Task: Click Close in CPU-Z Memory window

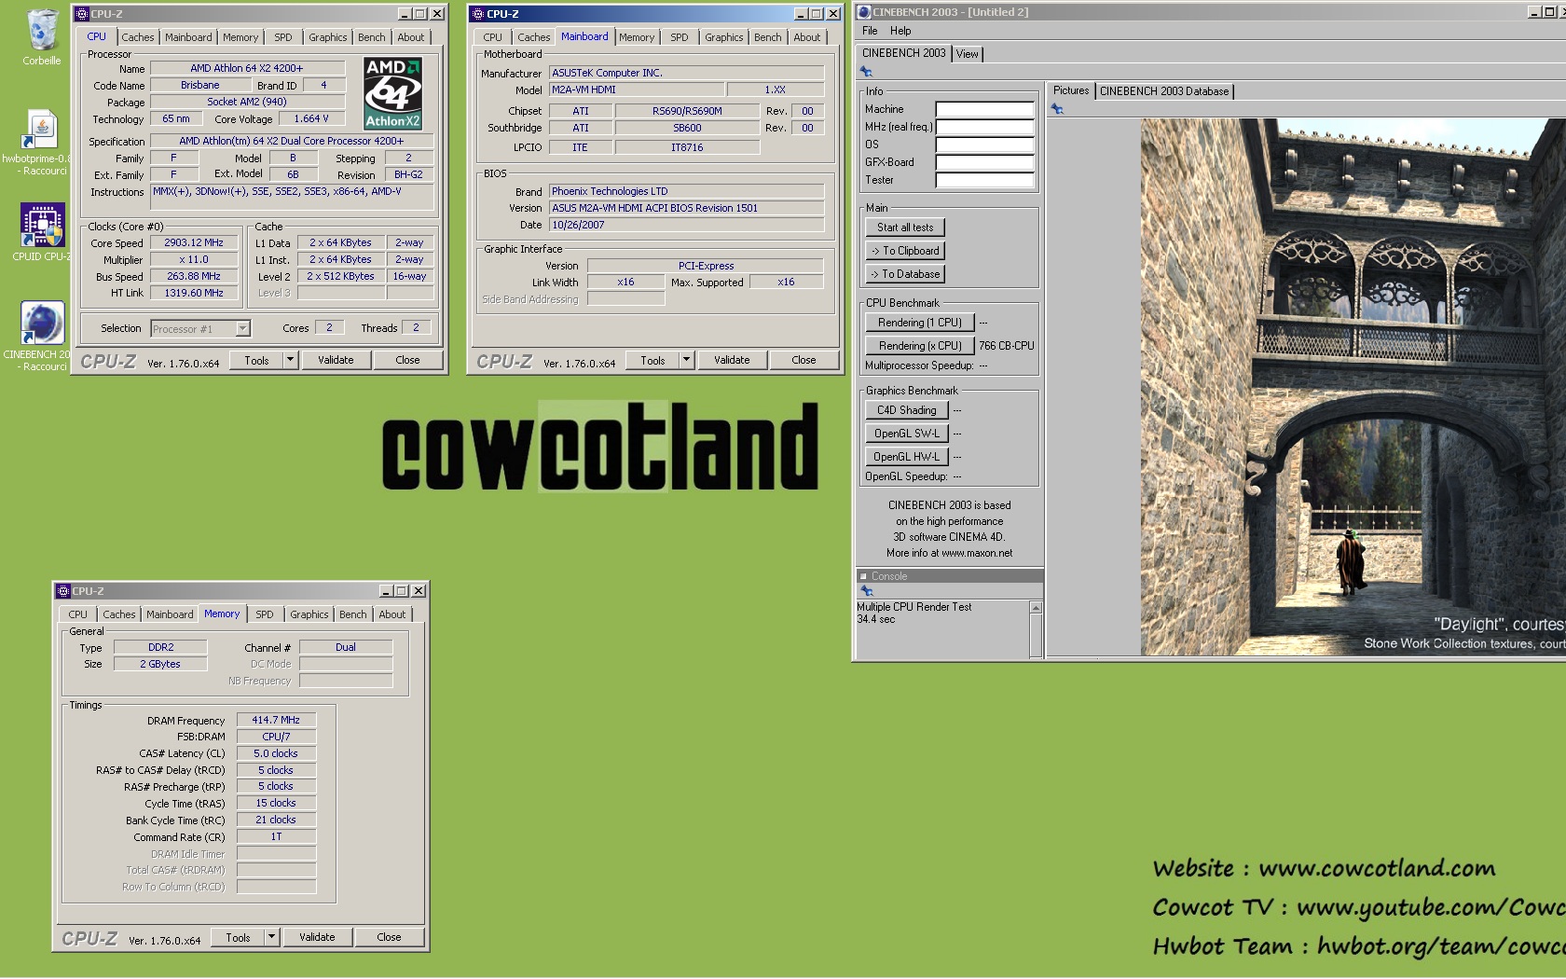Action: coord(389,937)
